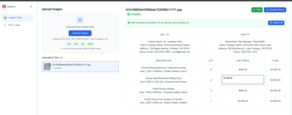Screen dimensions: 292x115
Task: Click the uploaded file thumbnail image
Action: click(x=47, y=66)
